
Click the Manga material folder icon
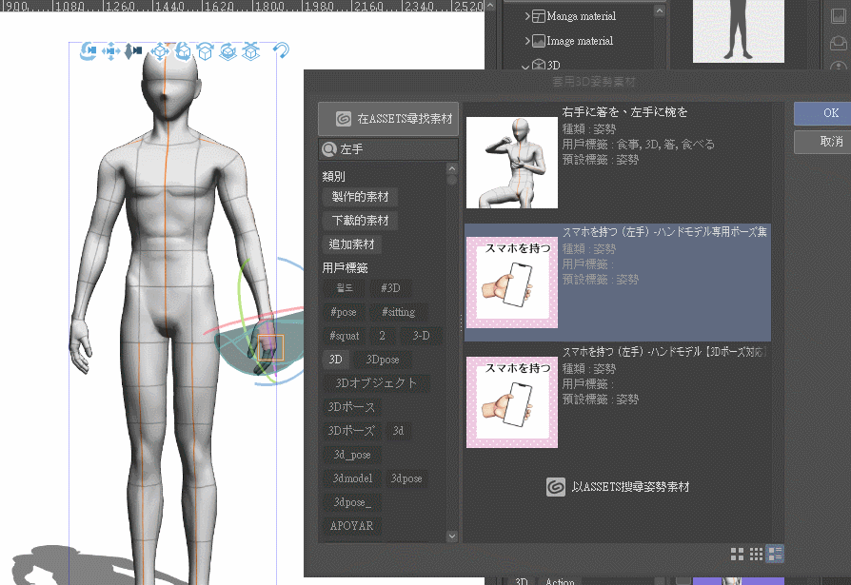coord(539,16)
